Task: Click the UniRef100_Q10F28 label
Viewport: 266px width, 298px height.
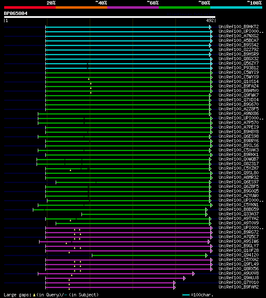Action: pyautogui.click(x=239, y=250)
